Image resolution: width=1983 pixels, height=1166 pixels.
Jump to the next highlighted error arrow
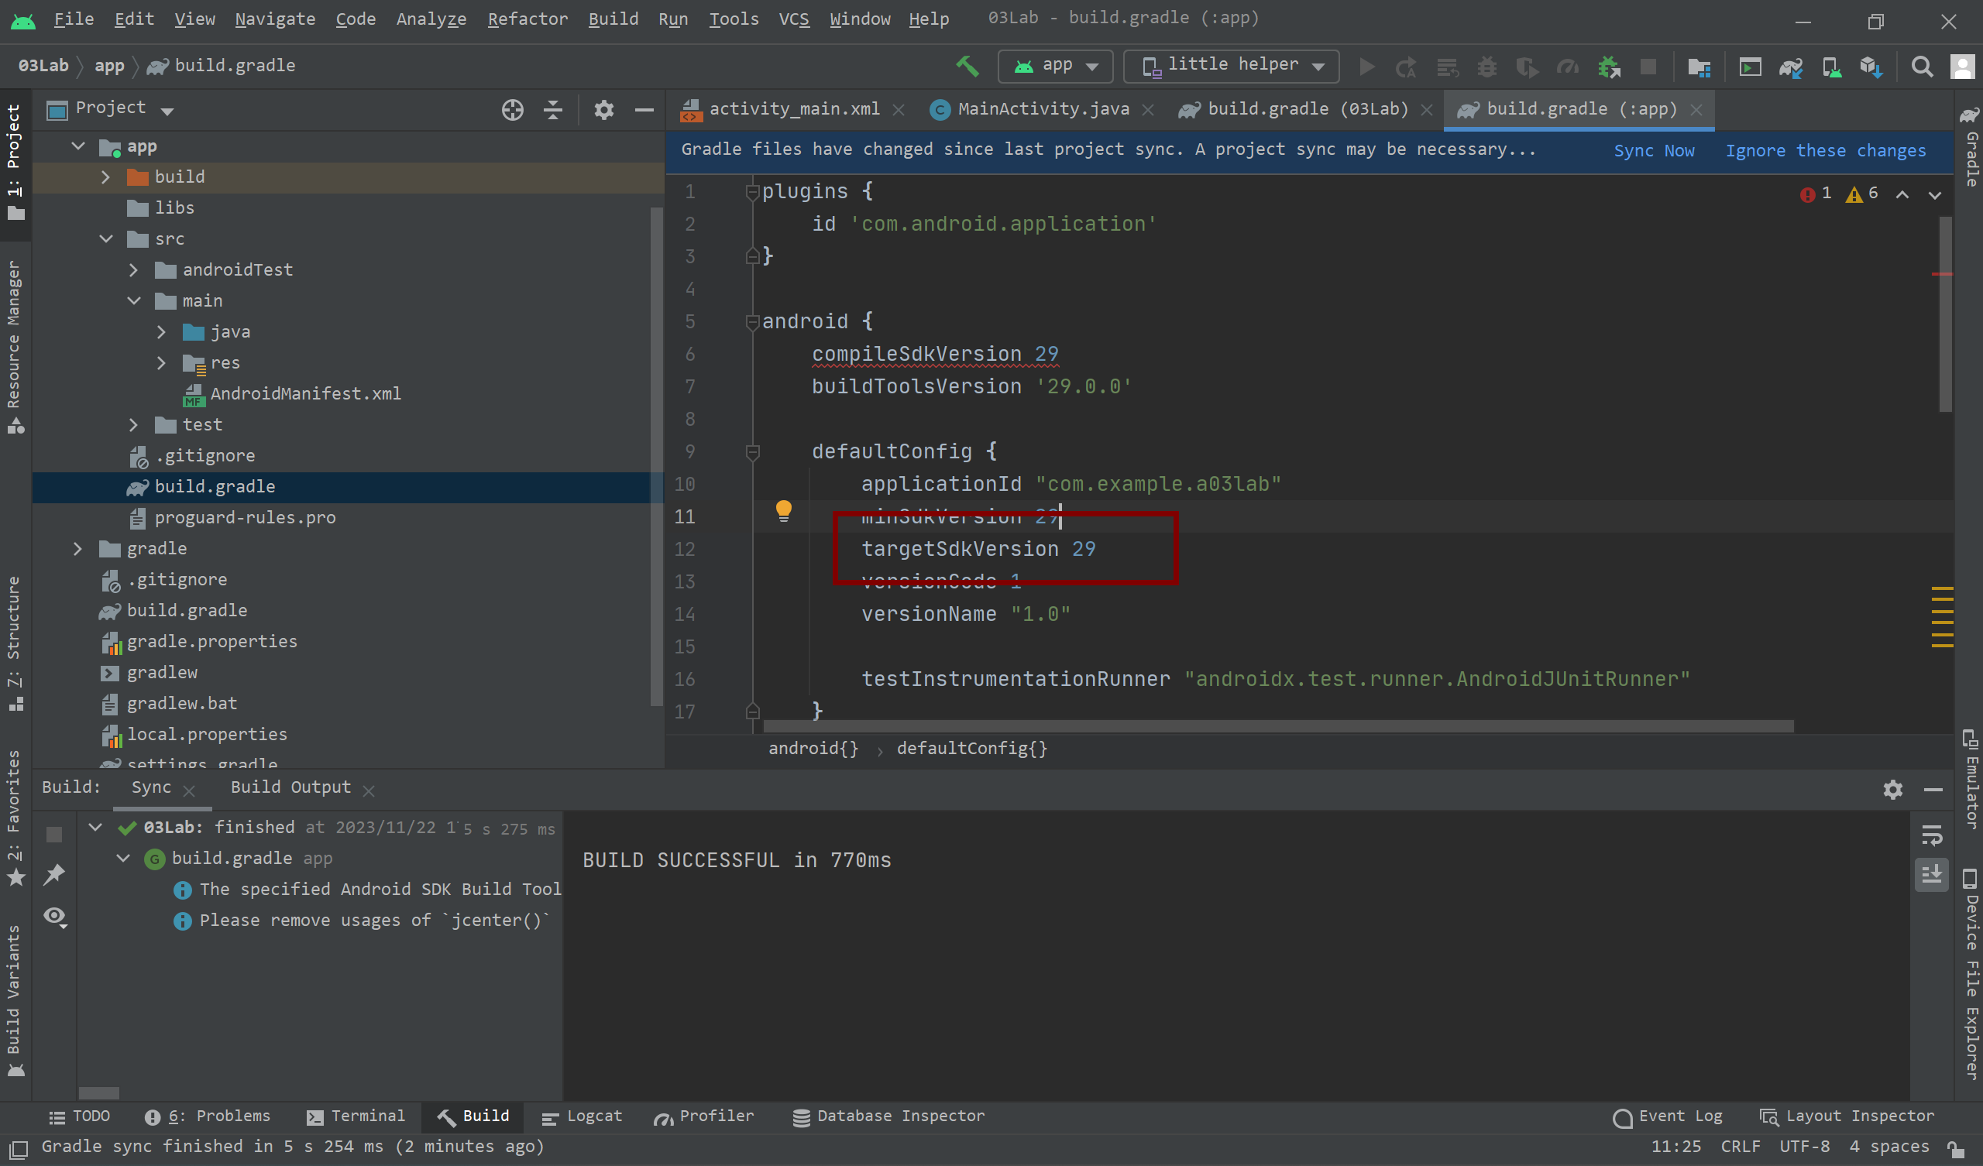[1935, 194]
